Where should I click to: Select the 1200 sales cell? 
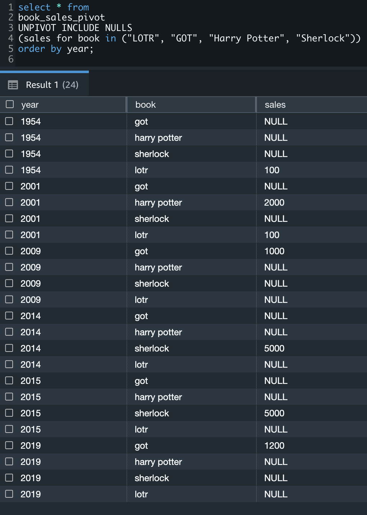274,445
